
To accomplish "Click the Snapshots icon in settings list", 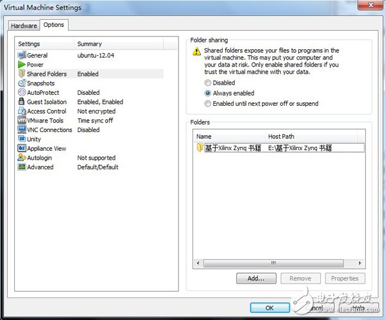I will pos(22,83).
